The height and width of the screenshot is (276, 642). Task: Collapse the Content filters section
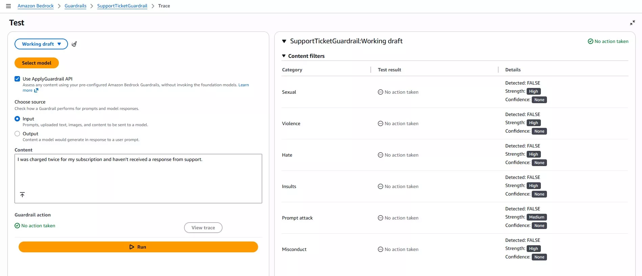coord(284,56)
